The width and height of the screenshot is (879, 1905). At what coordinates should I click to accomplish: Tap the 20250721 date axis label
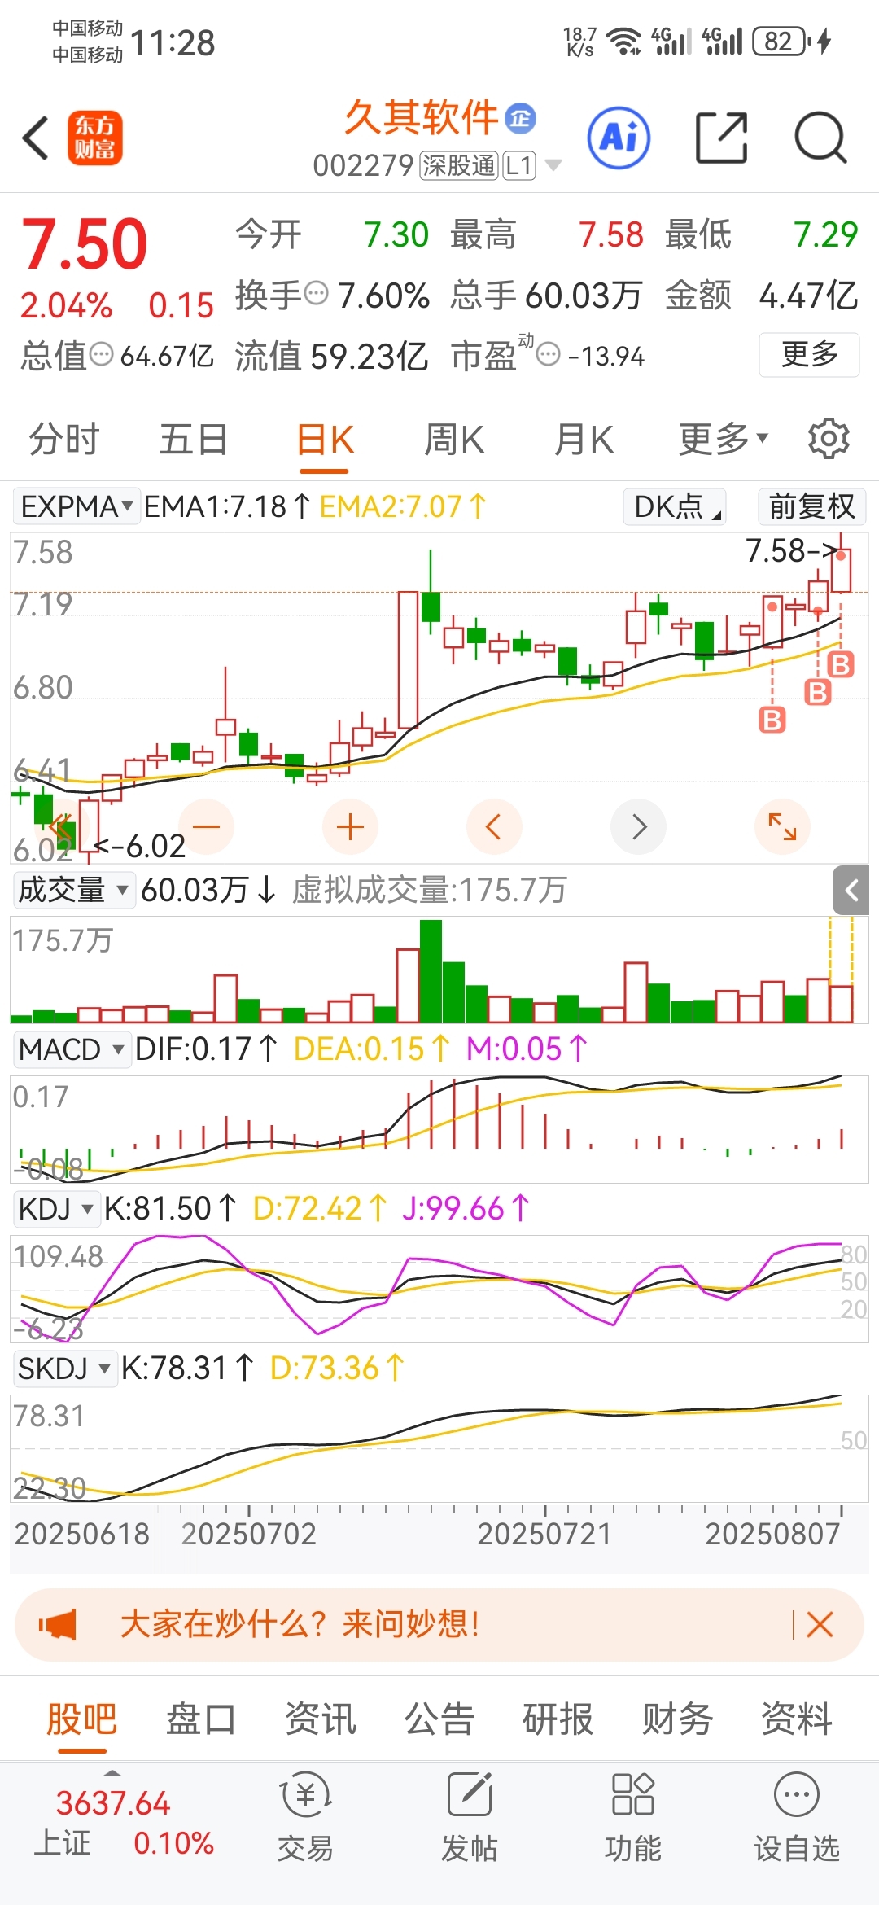point(544,1534)
